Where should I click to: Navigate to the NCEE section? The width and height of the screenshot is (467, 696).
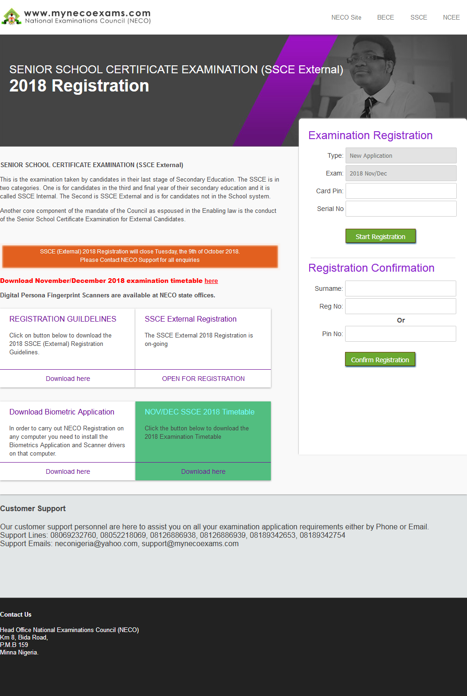tap(451, 17)
